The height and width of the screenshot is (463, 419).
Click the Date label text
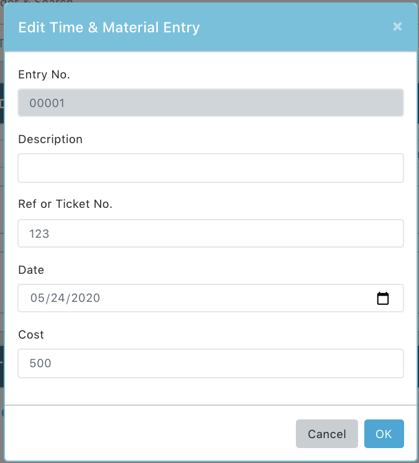tap(31, 269)
